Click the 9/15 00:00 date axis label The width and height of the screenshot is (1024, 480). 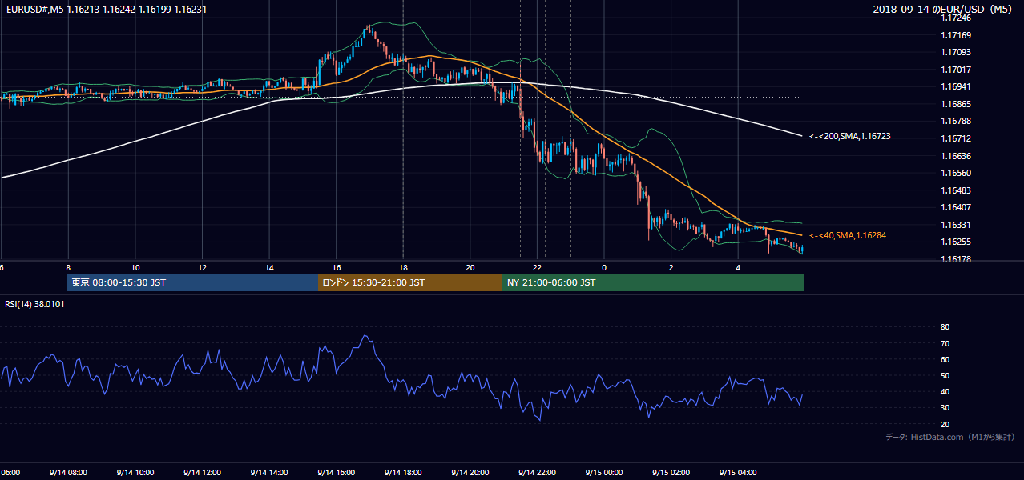click(604, 472)
